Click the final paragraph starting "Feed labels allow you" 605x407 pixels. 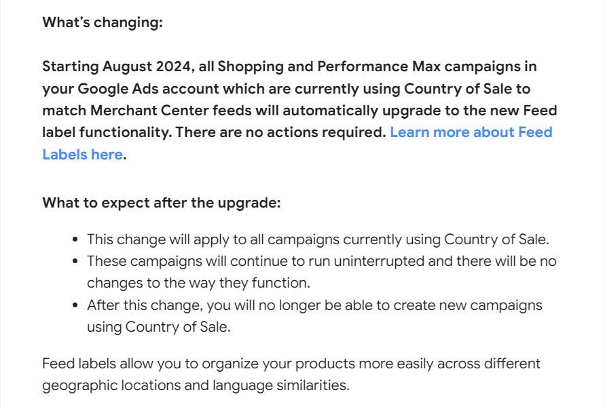(291, 364)
